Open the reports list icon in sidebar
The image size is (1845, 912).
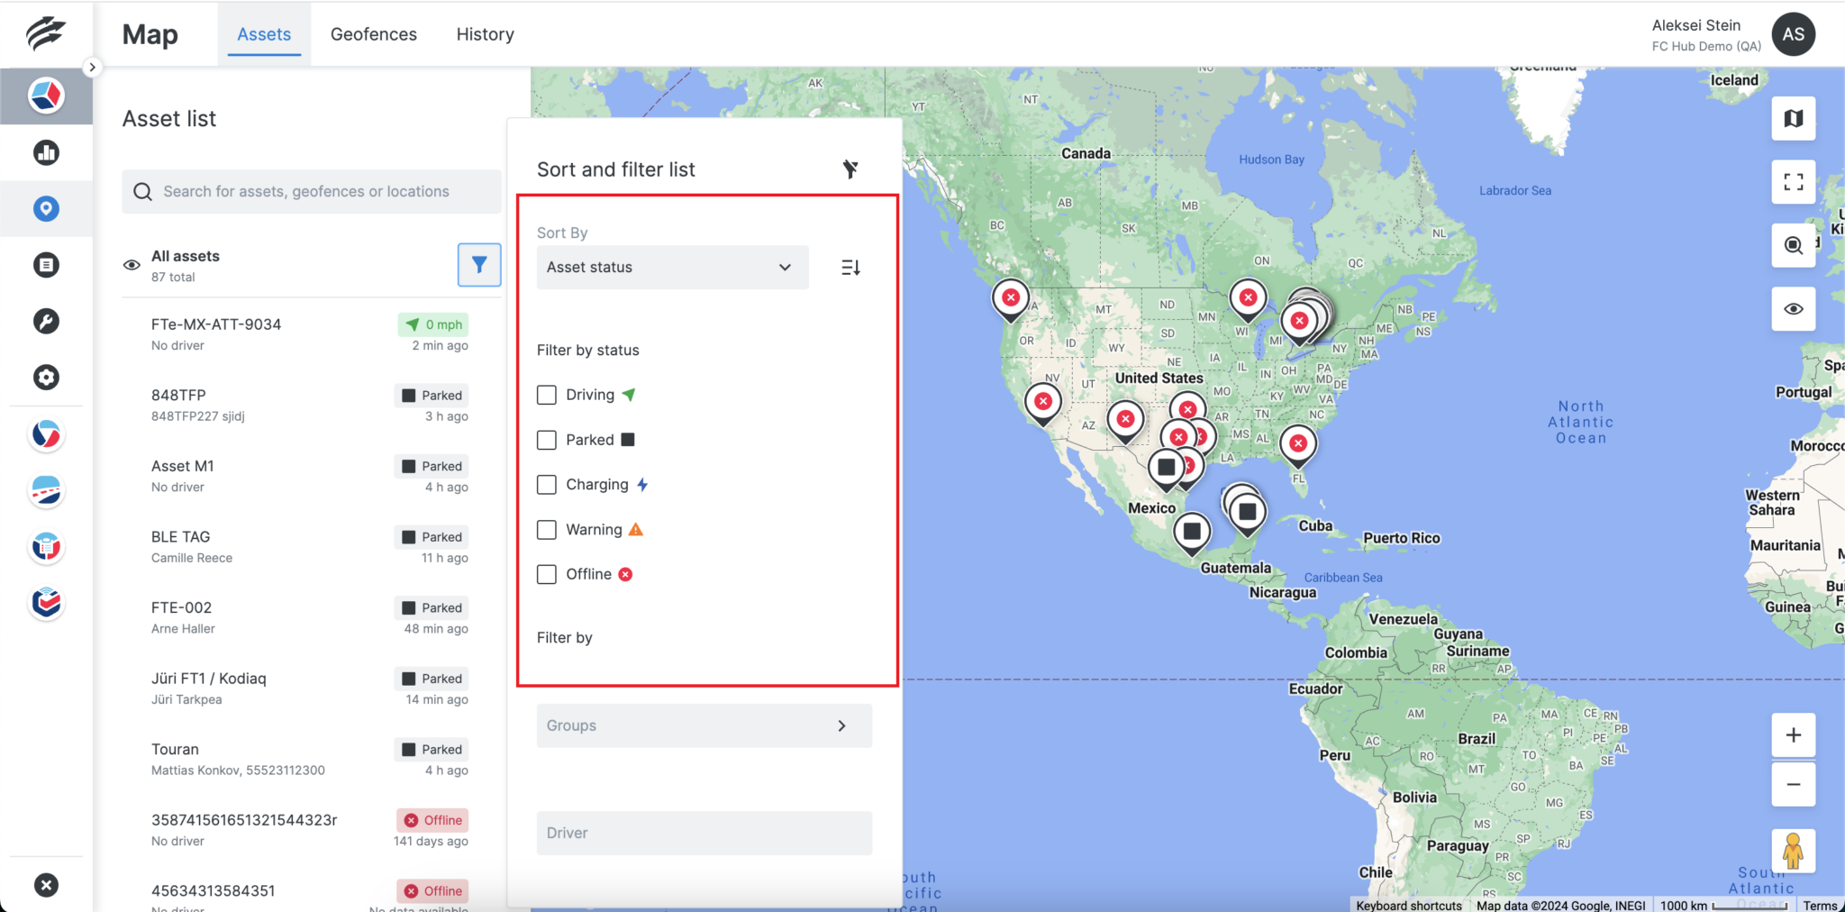coord(46,264)
